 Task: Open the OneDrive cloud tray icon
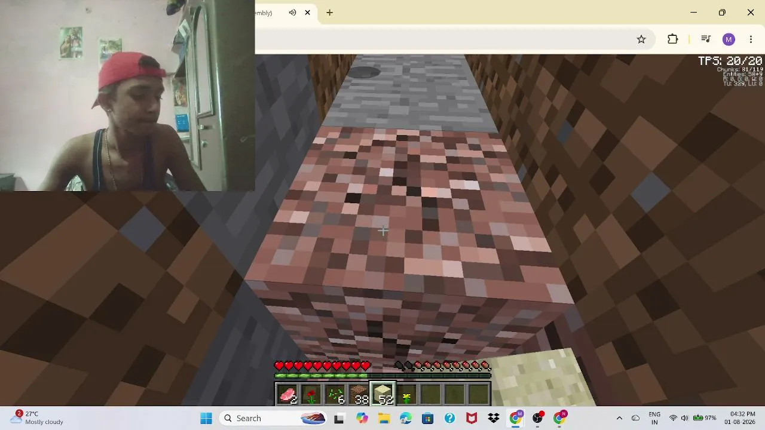pyautogui.click(x=635, y=418)
